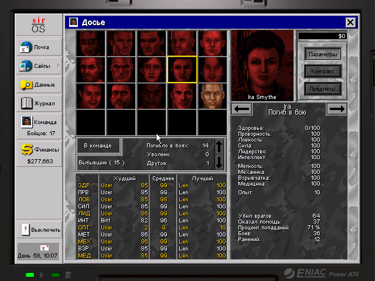Screen dimensions: 375x281
Task: Select long-haired woman portrait, middle row
Action: (152, 70)
